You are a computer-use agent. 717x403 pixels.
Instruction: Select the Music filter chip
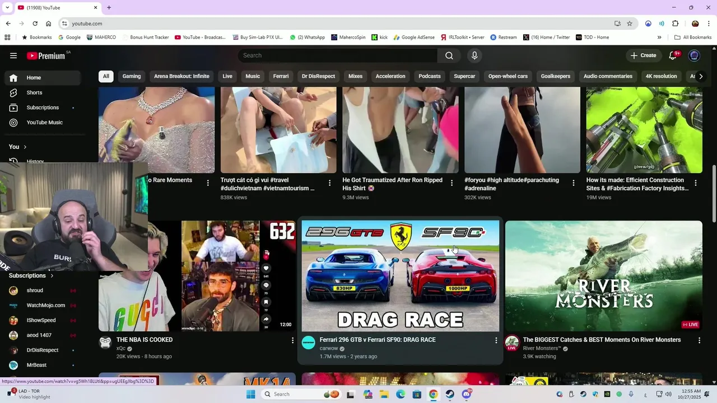pos(253,76)
